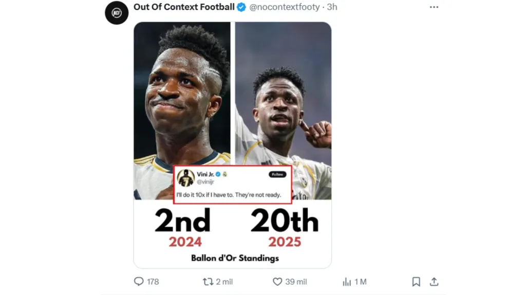The height and width of the screenshot is (295, 526).
Task: Bookmark this post
Action: pyautogui.click(x=416, y=282)
